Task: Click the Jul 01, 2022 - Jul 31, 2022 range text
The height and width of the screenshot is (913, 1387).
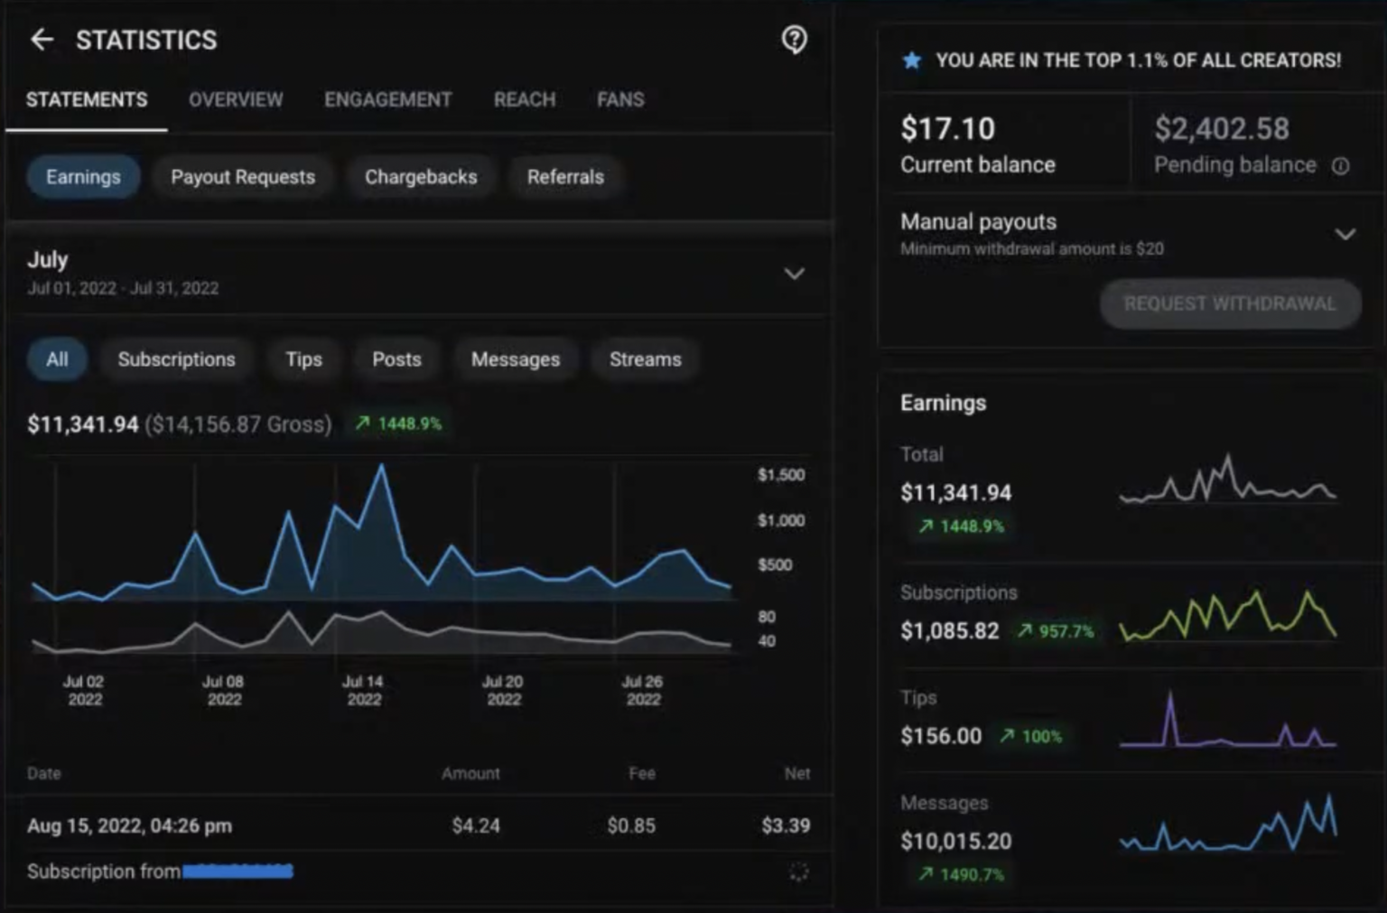Action: tap(123, 288)
